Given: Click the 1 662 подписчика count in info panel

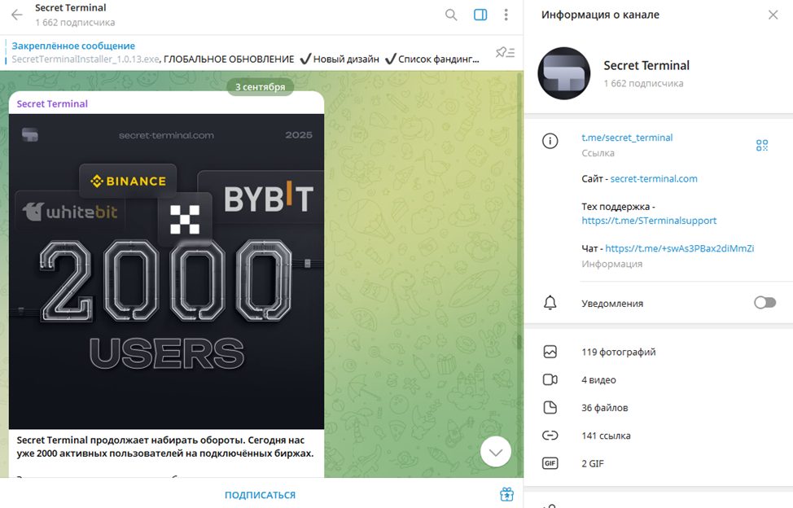Looking at the screenshot, I should [x=643, y=83].
